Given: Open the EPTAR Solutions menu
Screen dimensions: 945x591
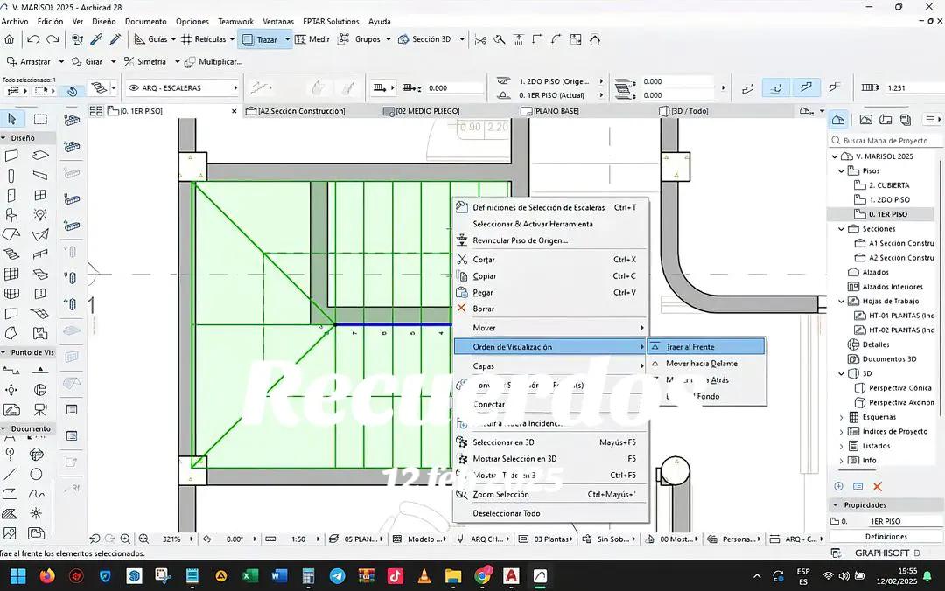Looking at the screenshot, I should [331, 21].
